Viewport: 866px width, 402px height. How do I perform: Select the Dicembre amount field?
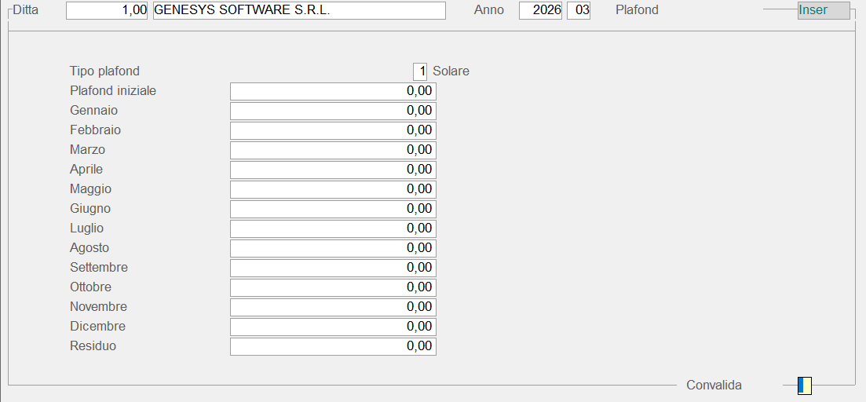point(333,327)
